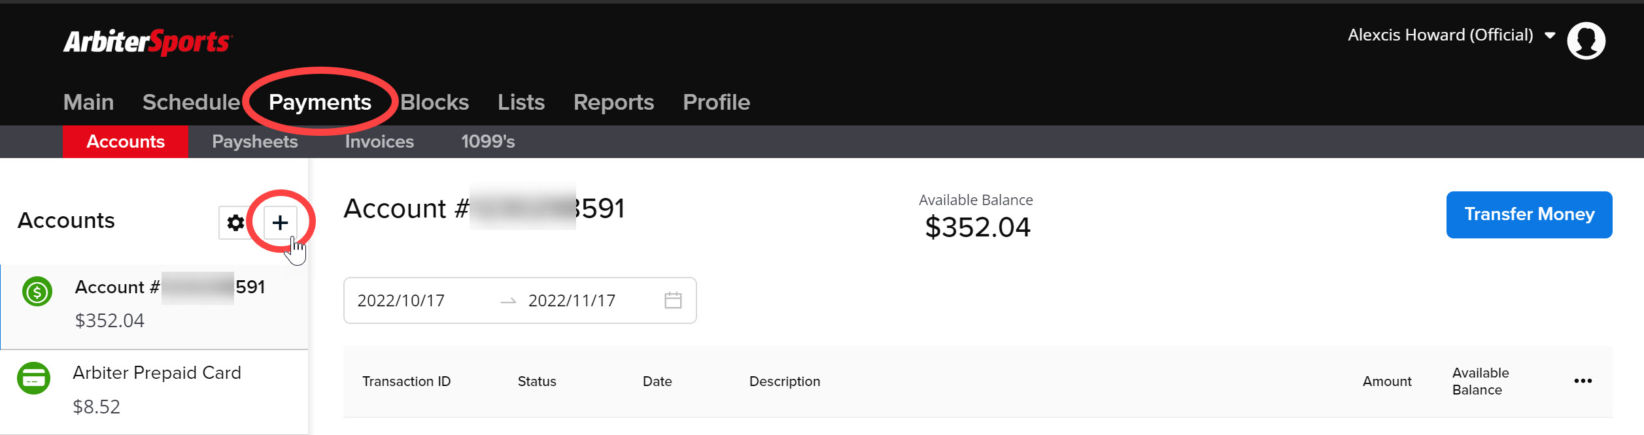Switch to the Invoices tab

[379, 142]
